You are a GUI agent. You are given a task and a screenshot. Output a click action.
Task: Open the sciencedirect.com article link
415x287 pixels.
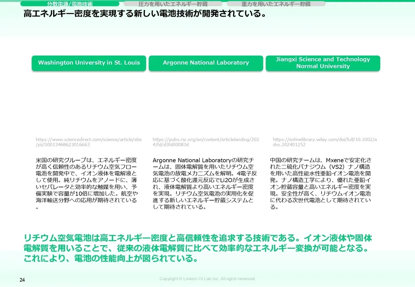click(x=88, y=142)
